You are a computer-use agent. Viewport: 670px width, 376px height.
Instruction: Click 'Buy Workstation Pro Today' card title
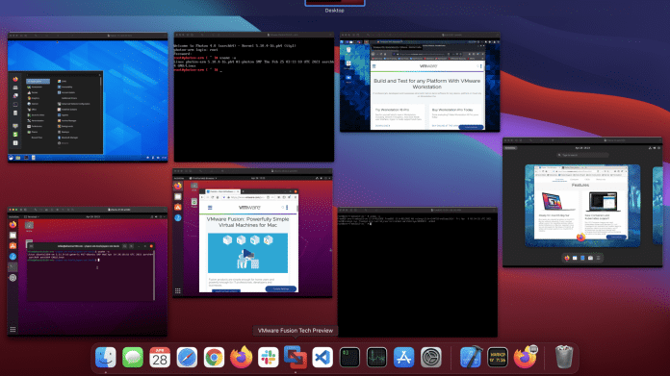(452, 110)
